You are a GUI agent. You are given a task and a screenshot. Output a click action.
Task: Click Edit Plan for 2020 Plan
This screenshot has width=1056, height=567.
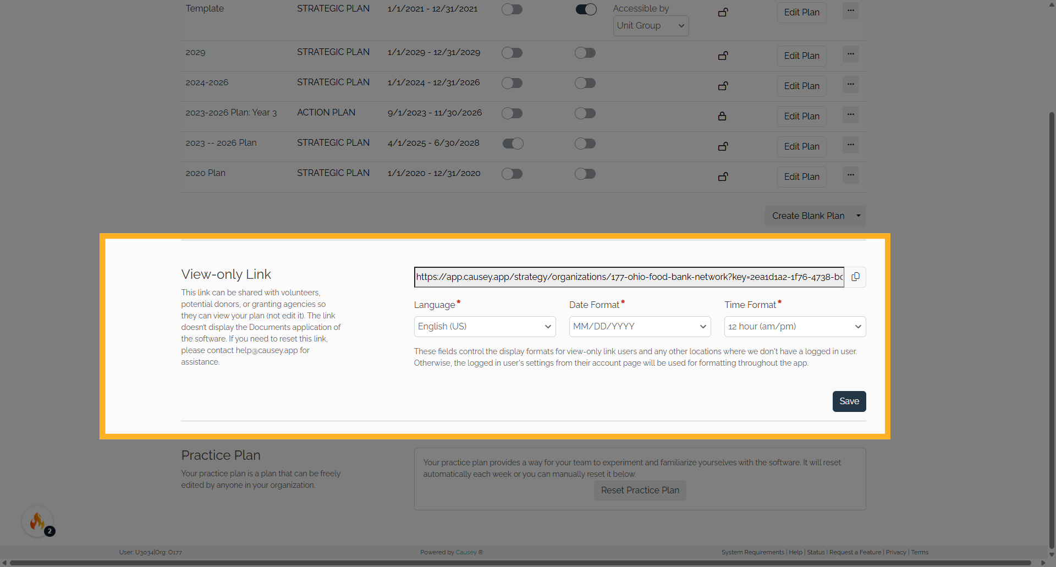coord(801,177)
